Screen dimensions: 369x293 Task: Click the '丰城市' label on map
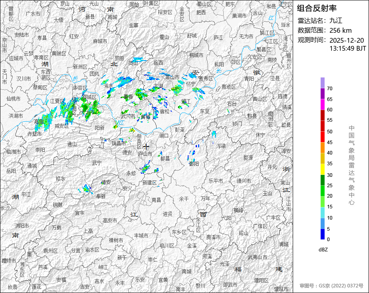pyautogui.click(x=141, y=236)
